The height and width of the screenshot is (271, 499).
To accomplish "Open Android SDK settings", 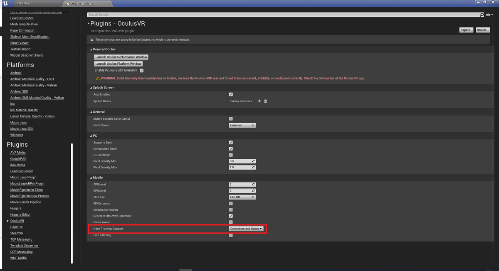I will coord(19,91).
